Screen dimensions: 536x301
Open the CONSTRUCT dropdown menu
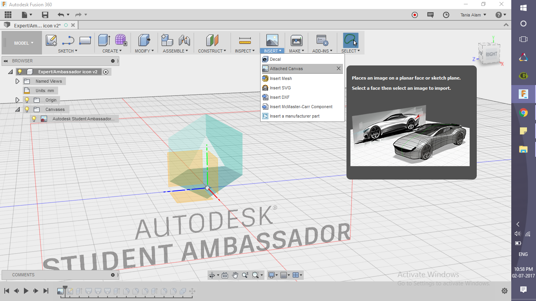tap(212, 51)
